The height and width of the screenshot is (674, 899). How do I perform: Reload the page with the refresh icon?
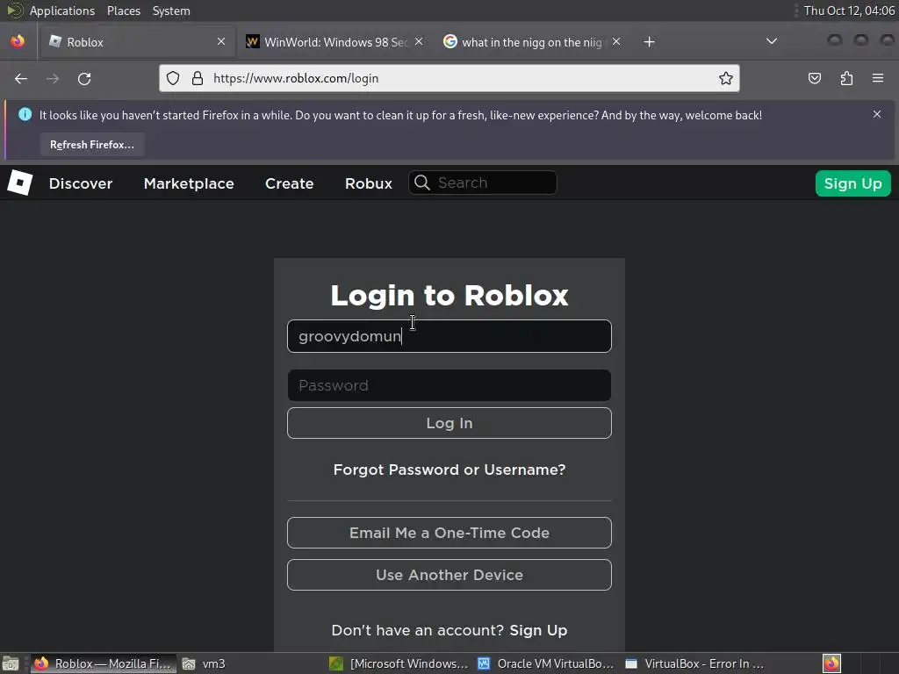84,78
